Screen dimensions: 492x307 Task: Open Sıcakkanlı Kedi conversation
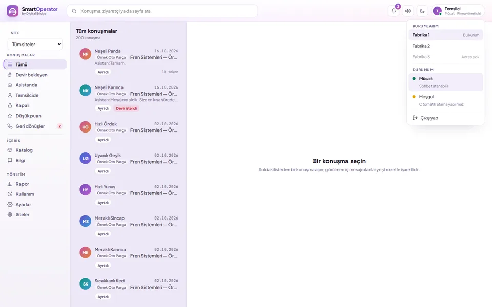tap(129, 289)
